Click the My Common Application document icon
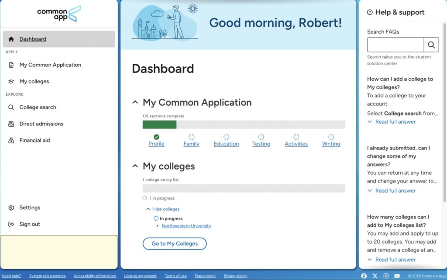The image size is (447, 280). point(11,65)
